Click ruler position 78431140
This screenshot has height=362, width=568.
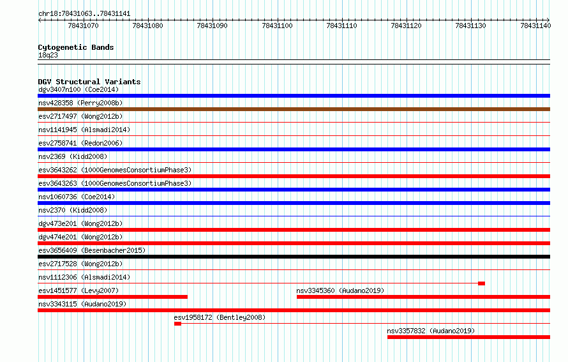535,26
